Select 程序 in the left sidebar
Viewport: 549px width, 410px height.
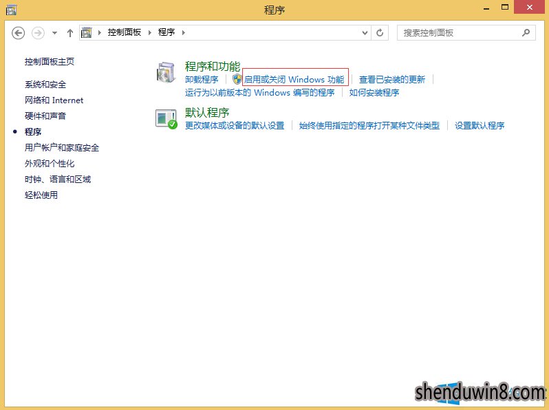click(33, 131)
